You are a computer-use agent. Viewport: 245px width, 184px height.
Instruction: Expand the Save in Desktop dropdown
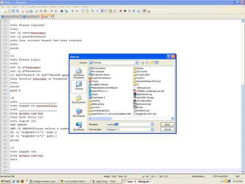click(x=137, y=63)
